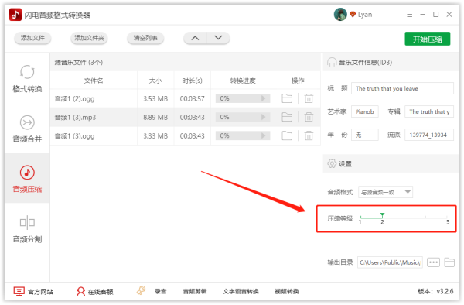Click the 8.89 MB size cell
Viewport: 464px width, 305px height.
pos(155,118)
